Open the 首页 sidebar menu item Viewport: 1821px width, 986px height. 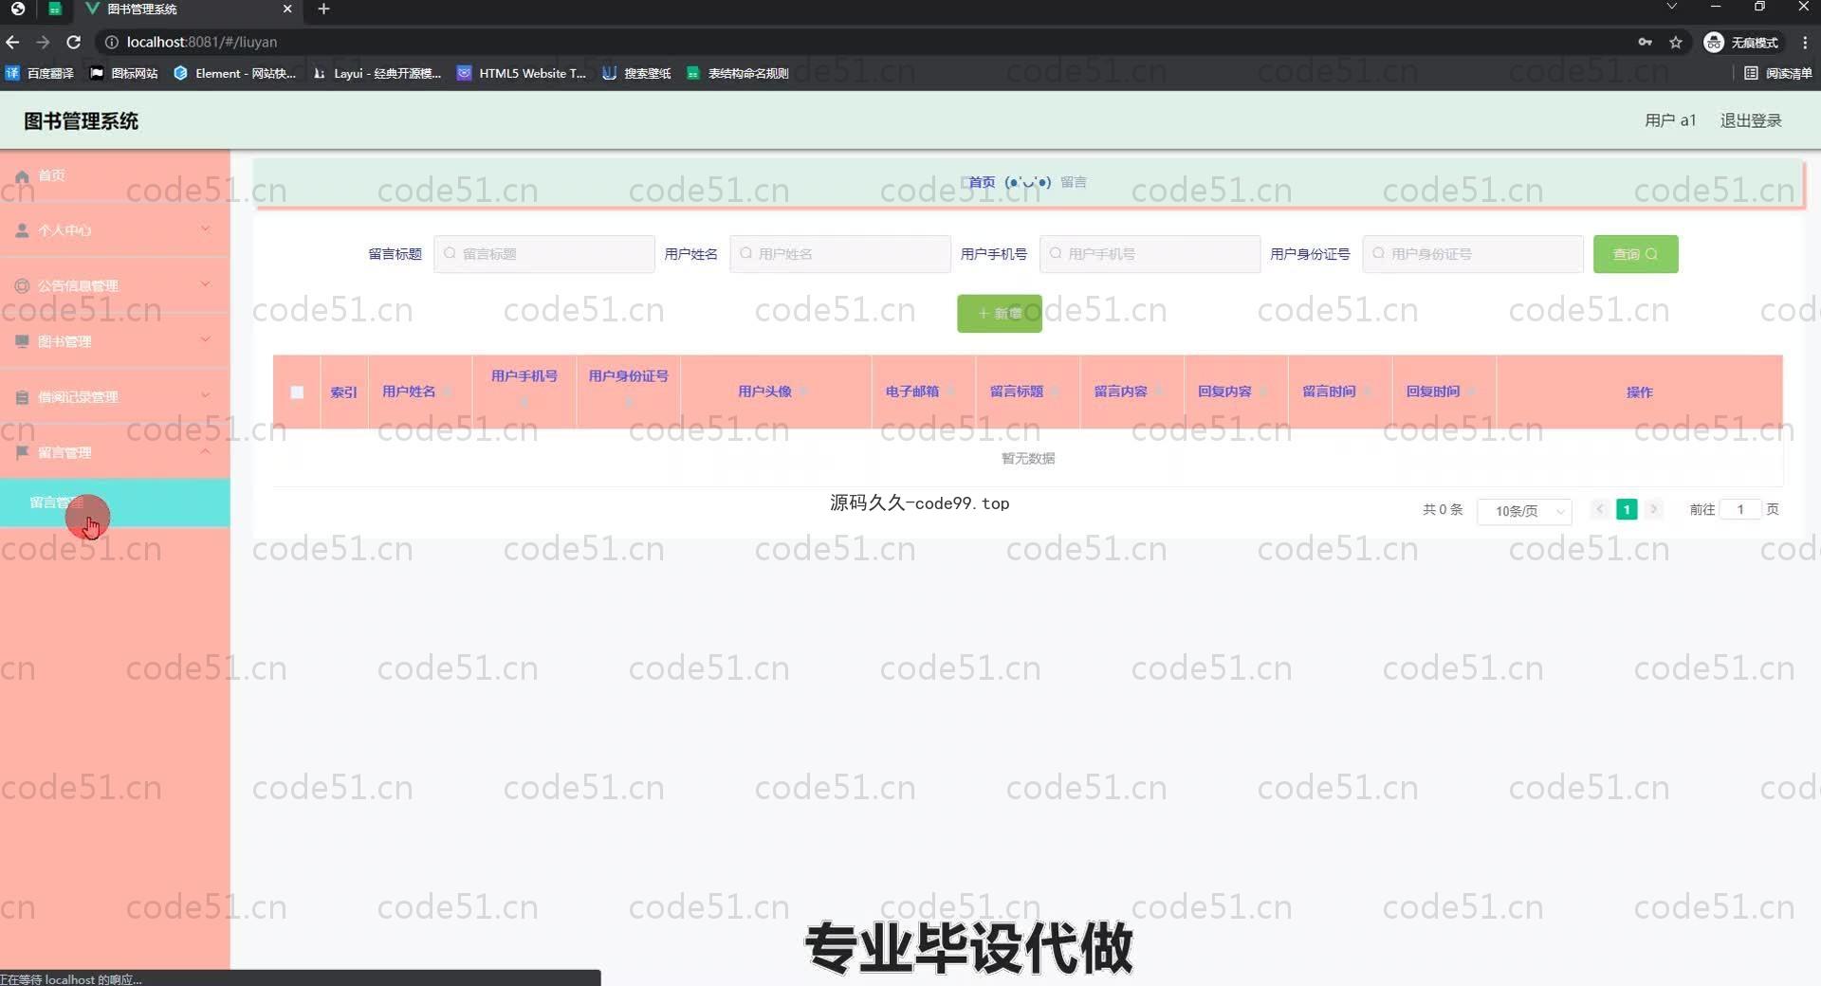(115, 175)
